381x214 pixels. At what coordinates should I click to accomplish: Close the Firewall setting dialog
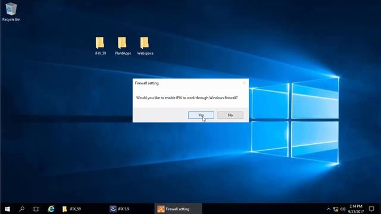click(x=244, y=83)
